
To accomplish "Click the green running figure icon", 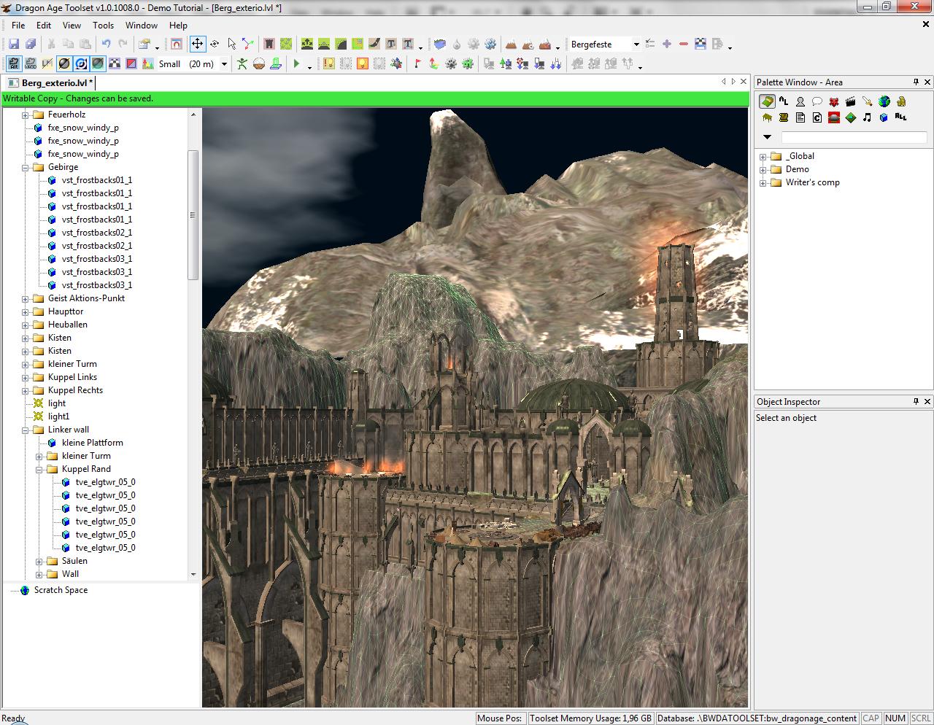I will [x=242, y=64].
